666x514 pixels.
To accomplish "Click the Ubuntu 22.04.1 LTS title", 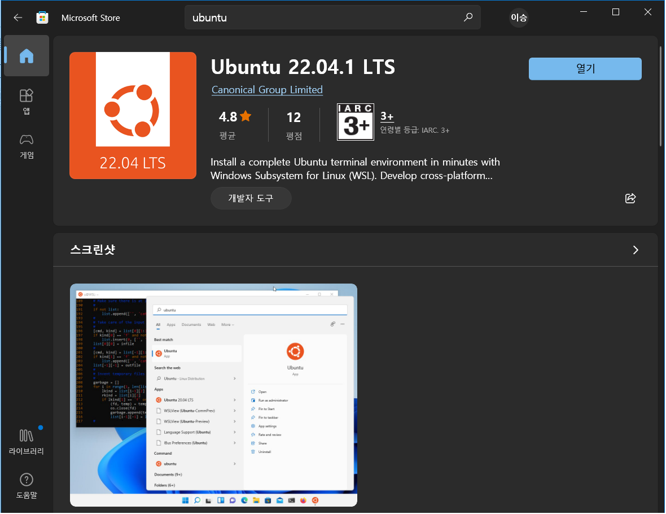I will click(x=303, y=67).
